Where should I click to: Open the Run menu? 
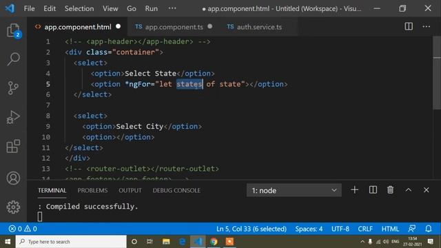pyautogui.click(x=152, y=8)
